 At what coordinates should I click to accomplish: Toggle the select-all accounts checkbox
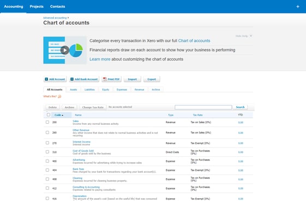coord(49,114)
